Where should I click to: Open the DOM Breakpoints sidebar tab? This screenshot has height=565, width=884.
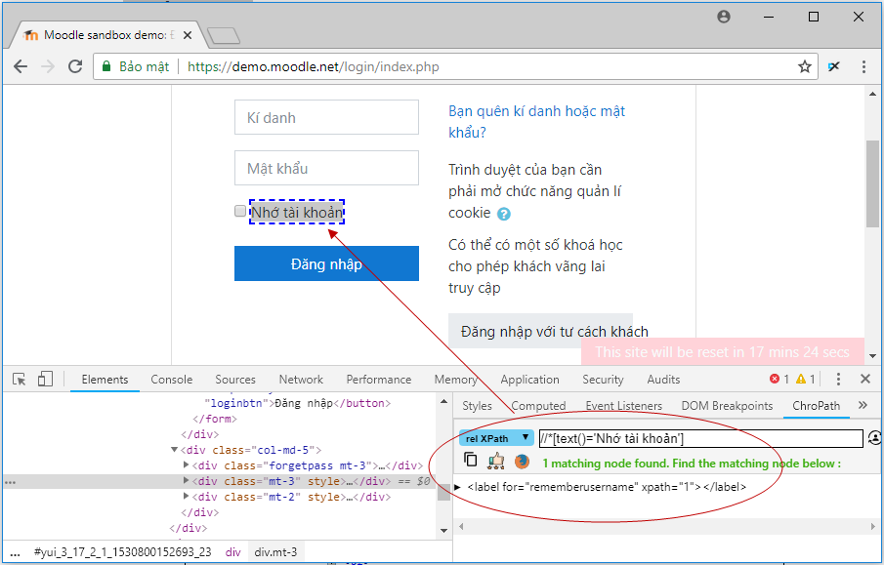tap(727, 406)
